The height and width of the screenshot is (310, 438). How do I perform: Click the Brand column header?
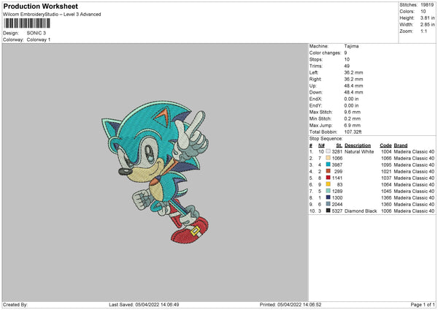[x=400, y=145]
